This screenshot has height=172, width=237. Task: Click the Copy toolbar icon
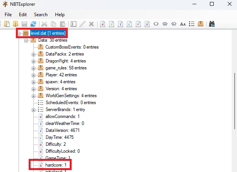coord(53,24)
